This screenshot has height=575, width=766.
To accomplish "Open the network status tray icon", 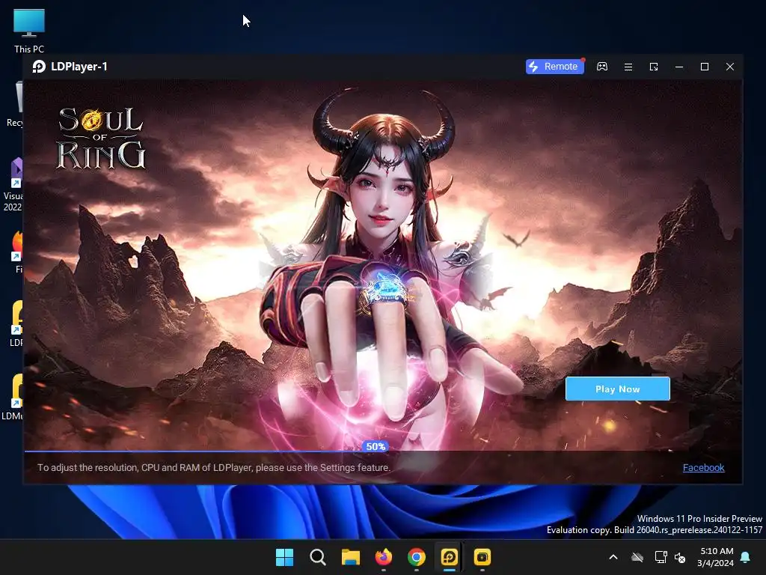I will (x=661, y=557).
